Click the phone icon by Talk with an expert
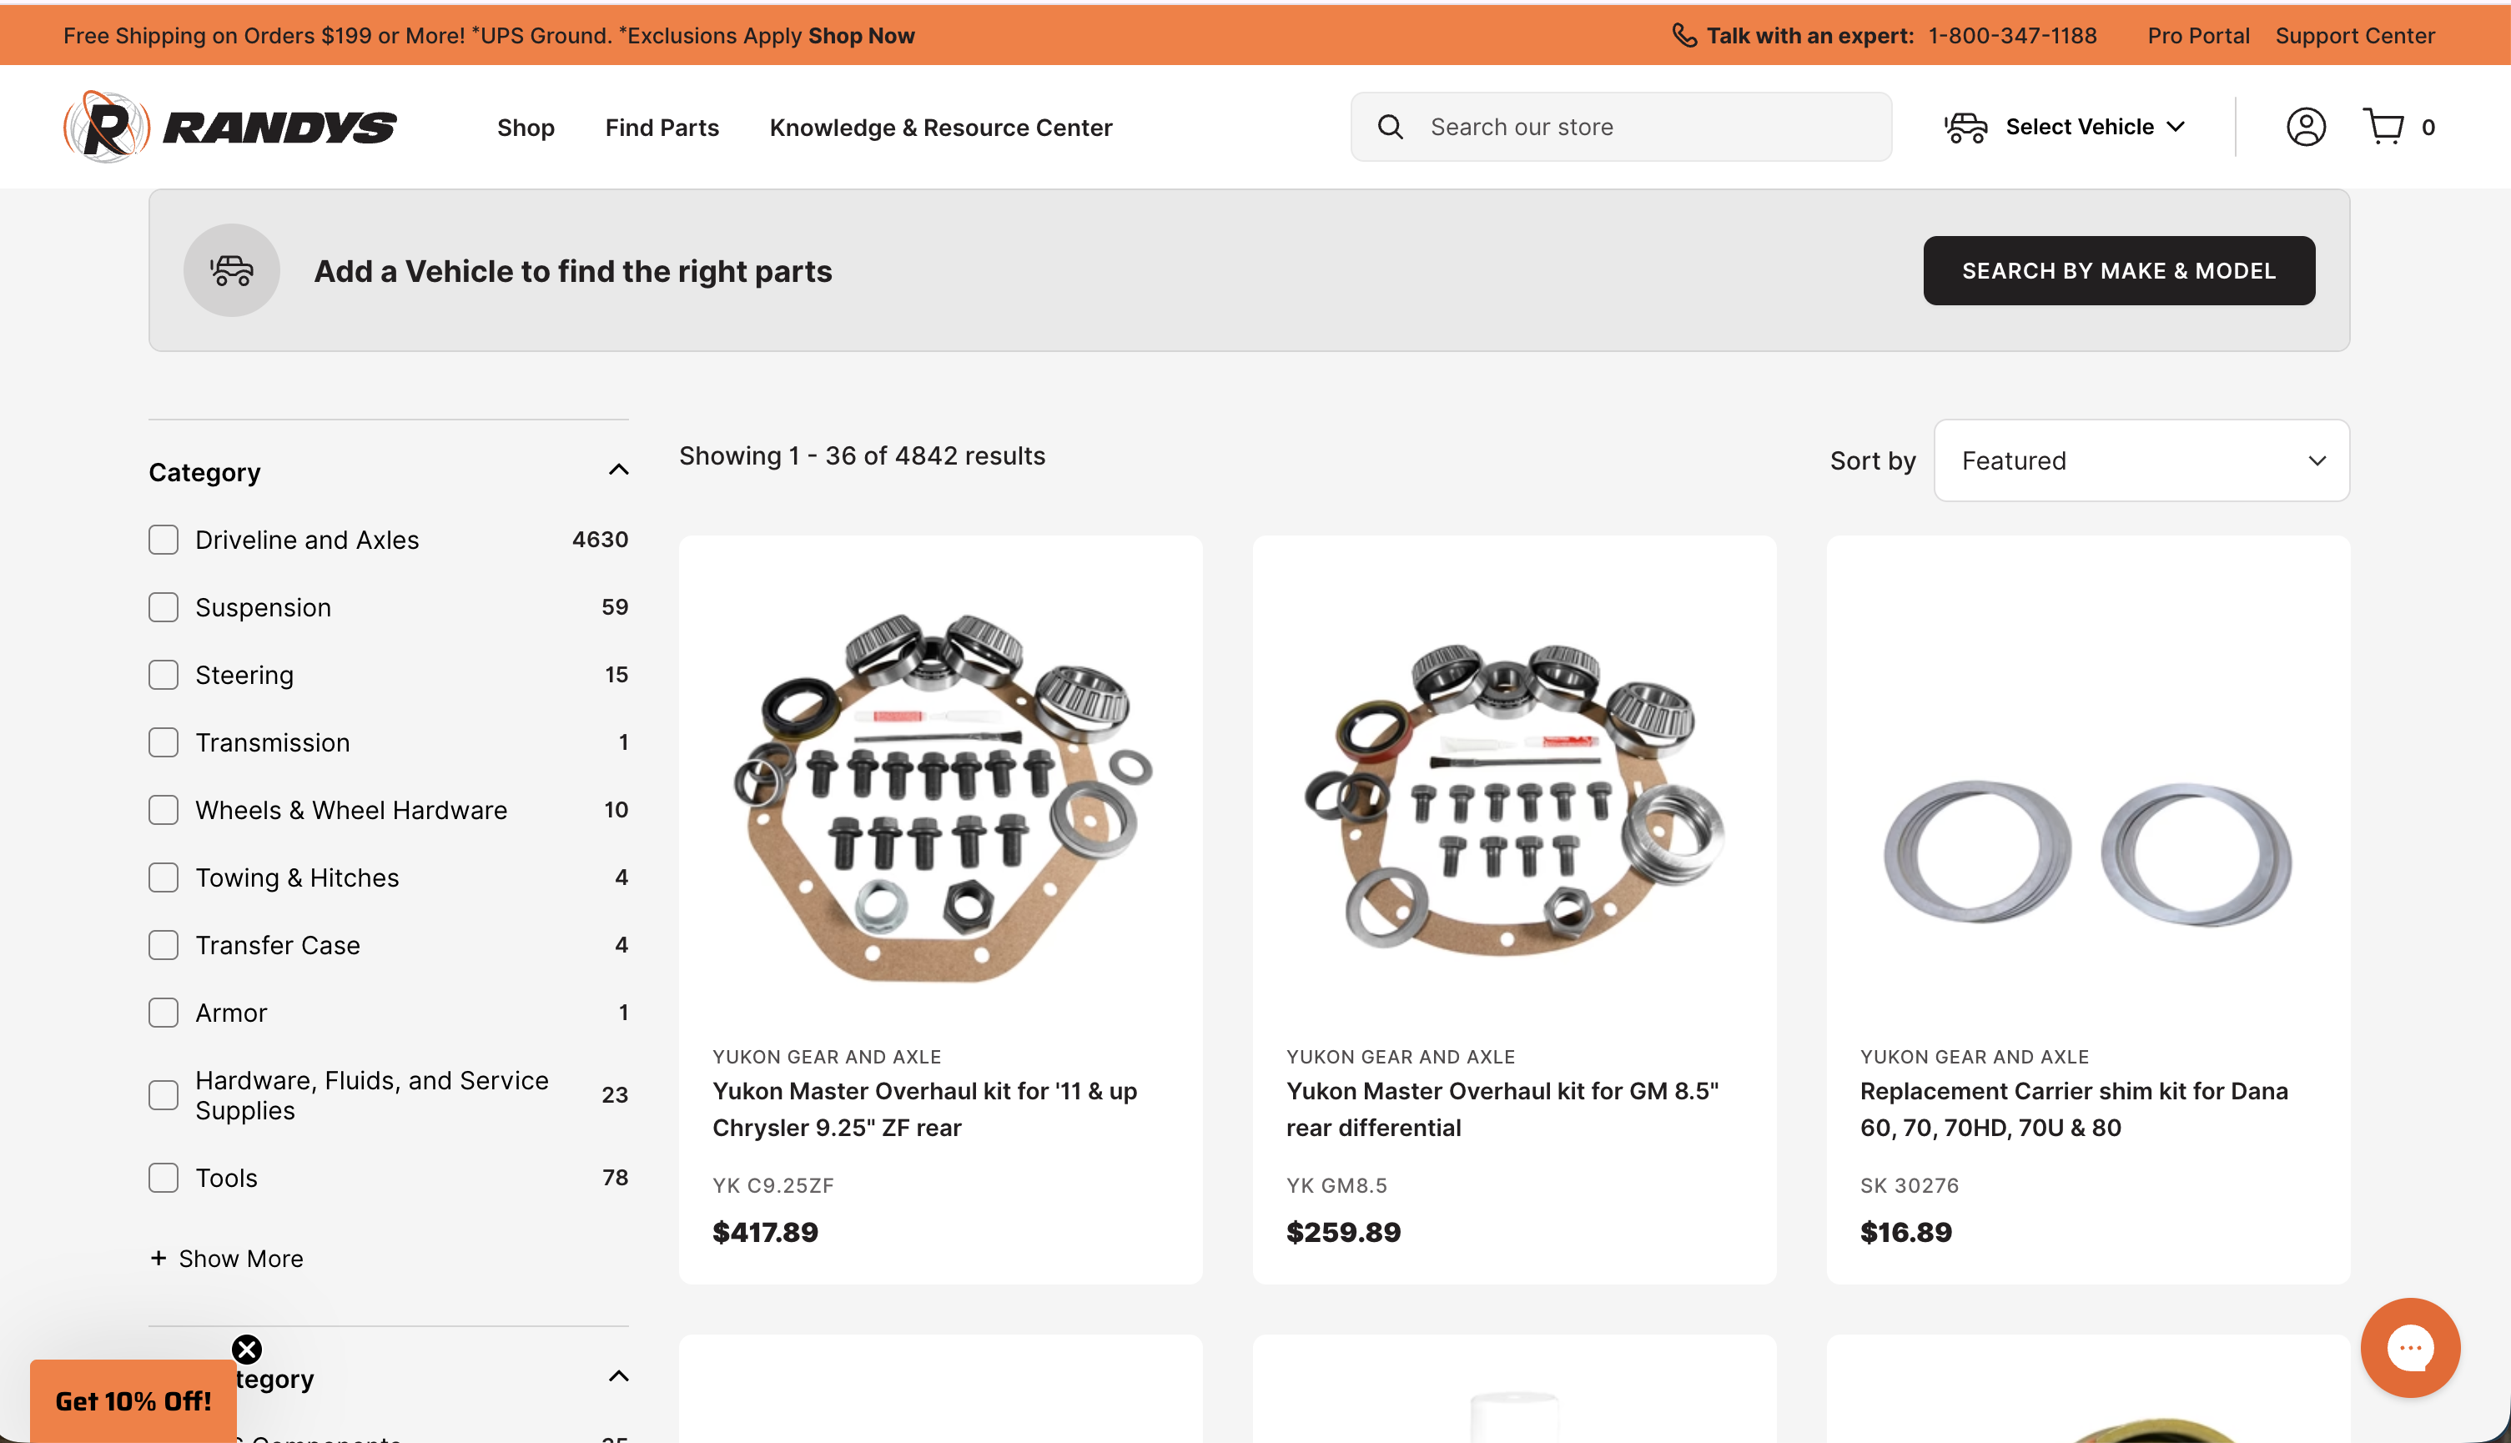 (x=1683, y=36)
